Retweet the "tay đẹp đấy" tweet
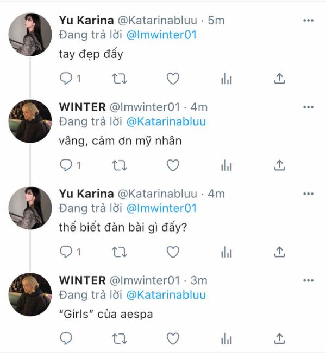The height and width of the screenshot is (353, 326). 119,79
